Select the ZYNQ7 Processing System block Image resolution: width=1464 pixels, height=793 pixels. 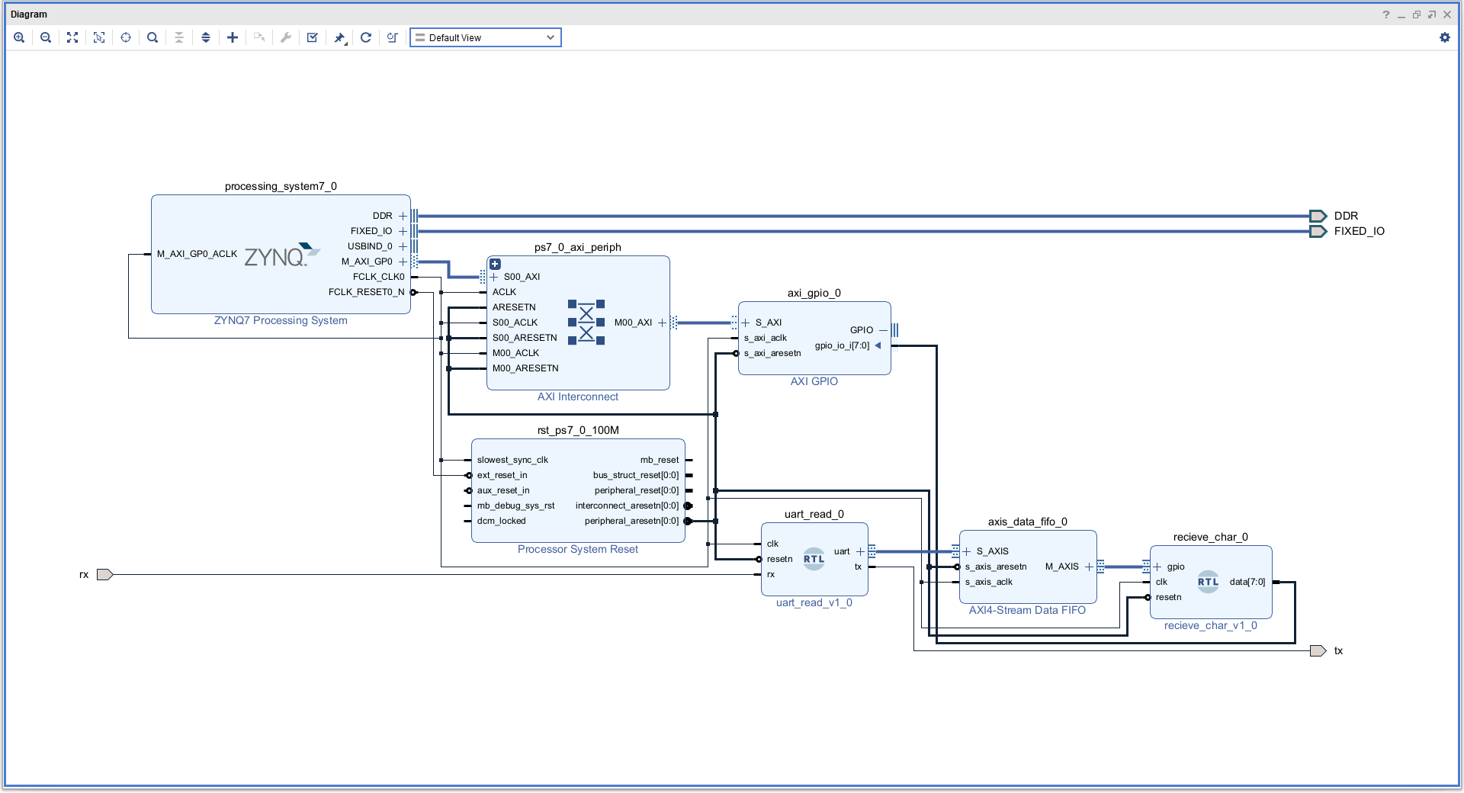click(281, 254)
